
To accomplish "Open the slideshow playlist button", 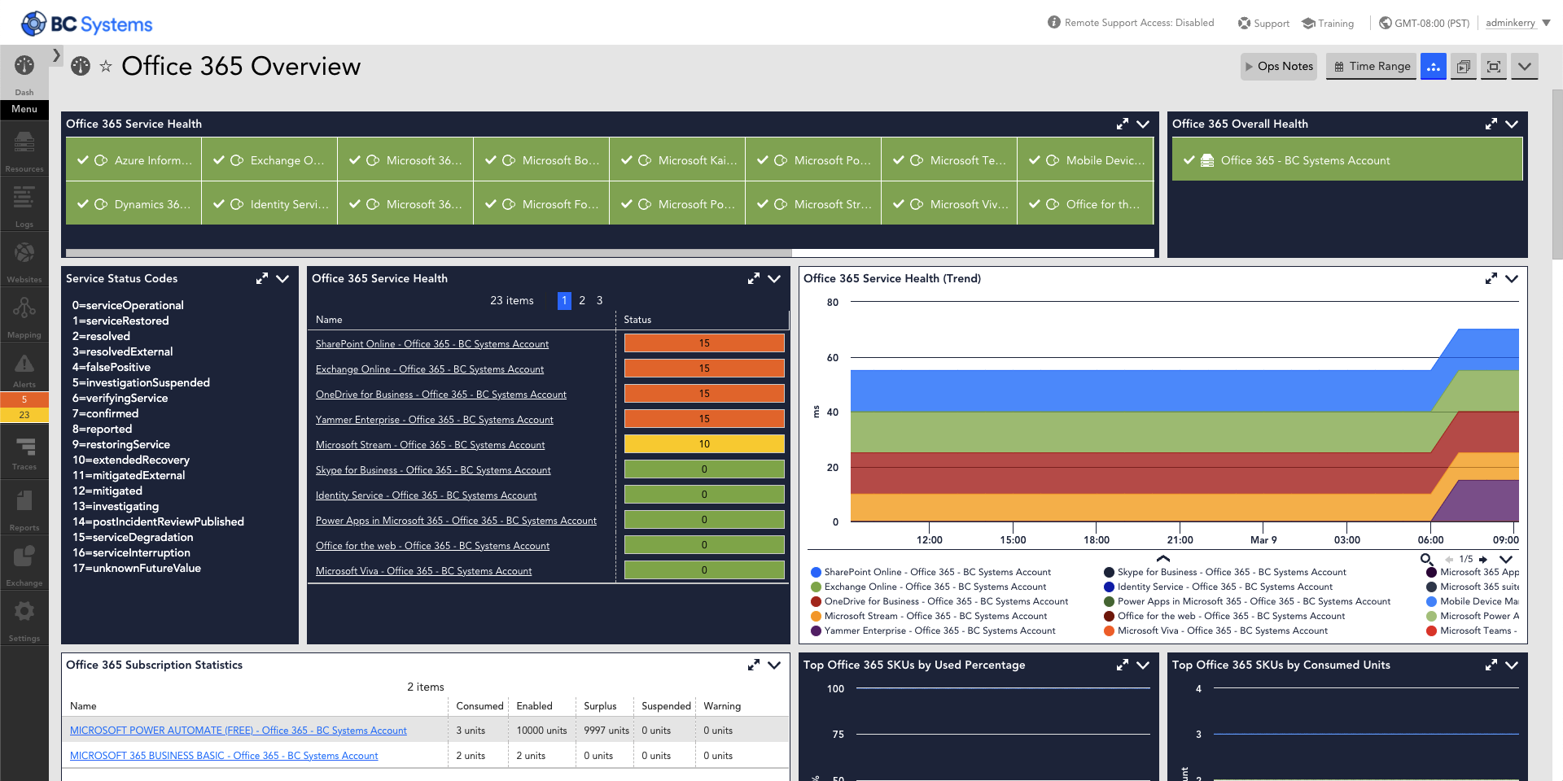I will point(1464,67).
